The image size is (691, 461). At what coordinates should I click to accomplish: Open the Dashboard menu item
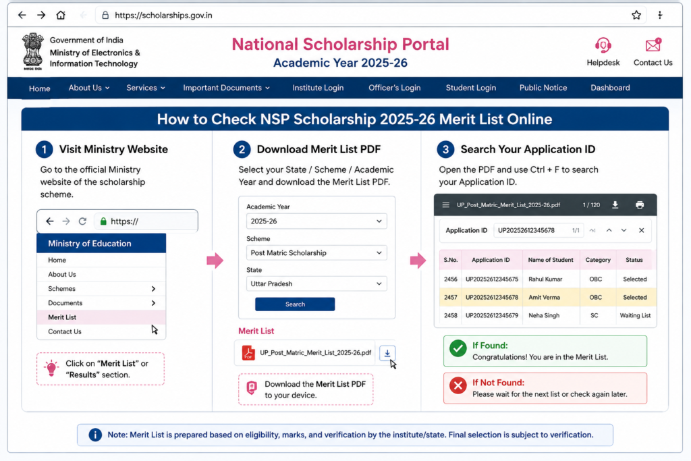point(610,88)
